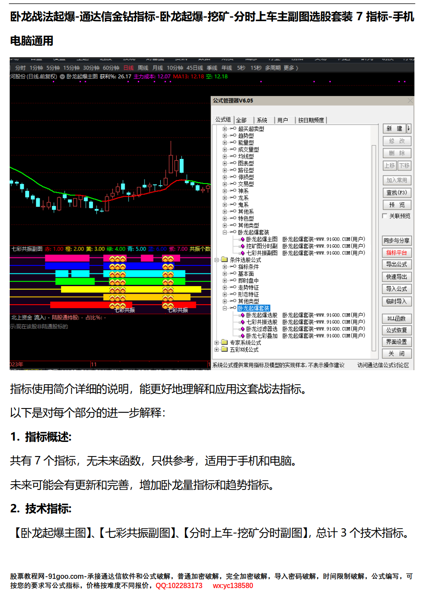Viewport: 436px width, 596px height.
Task: Open the 访问通达信公式讨论区 link
Action: tap(383, 365)
